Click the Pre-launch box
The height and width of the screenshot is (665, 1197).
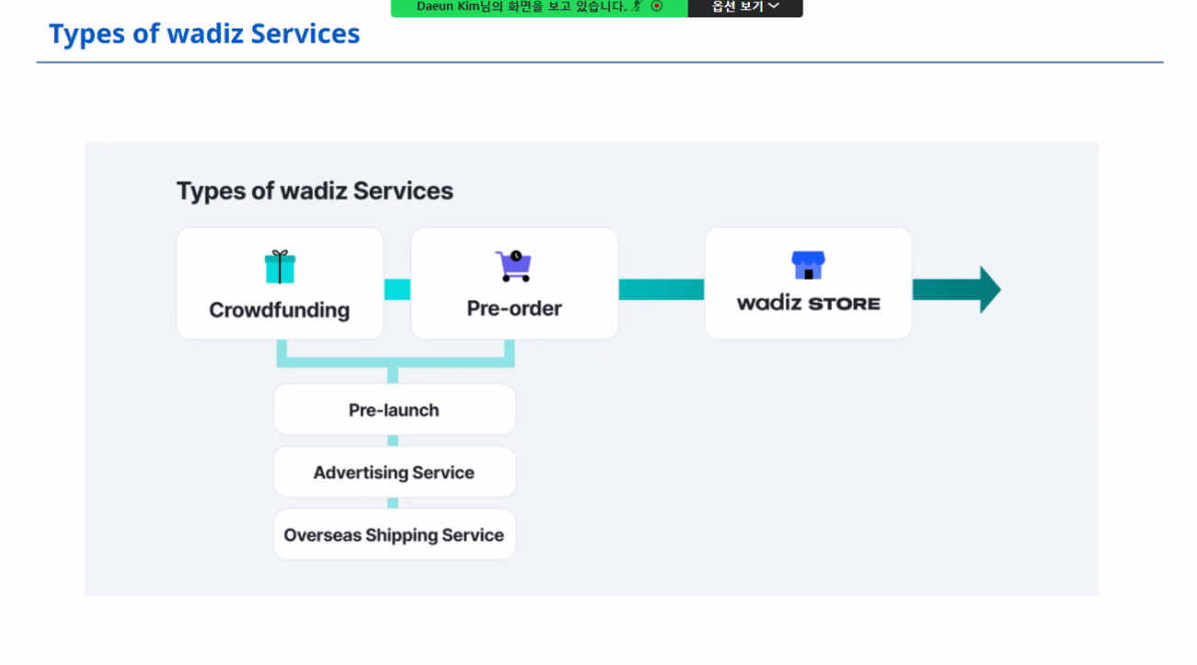394,410
